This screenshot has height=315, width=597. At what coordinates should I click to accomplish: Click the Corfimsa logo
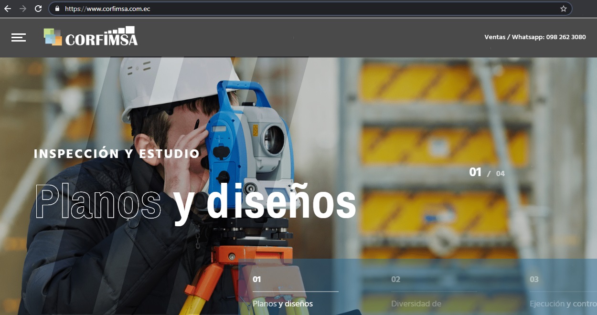[x=91, y=36]
